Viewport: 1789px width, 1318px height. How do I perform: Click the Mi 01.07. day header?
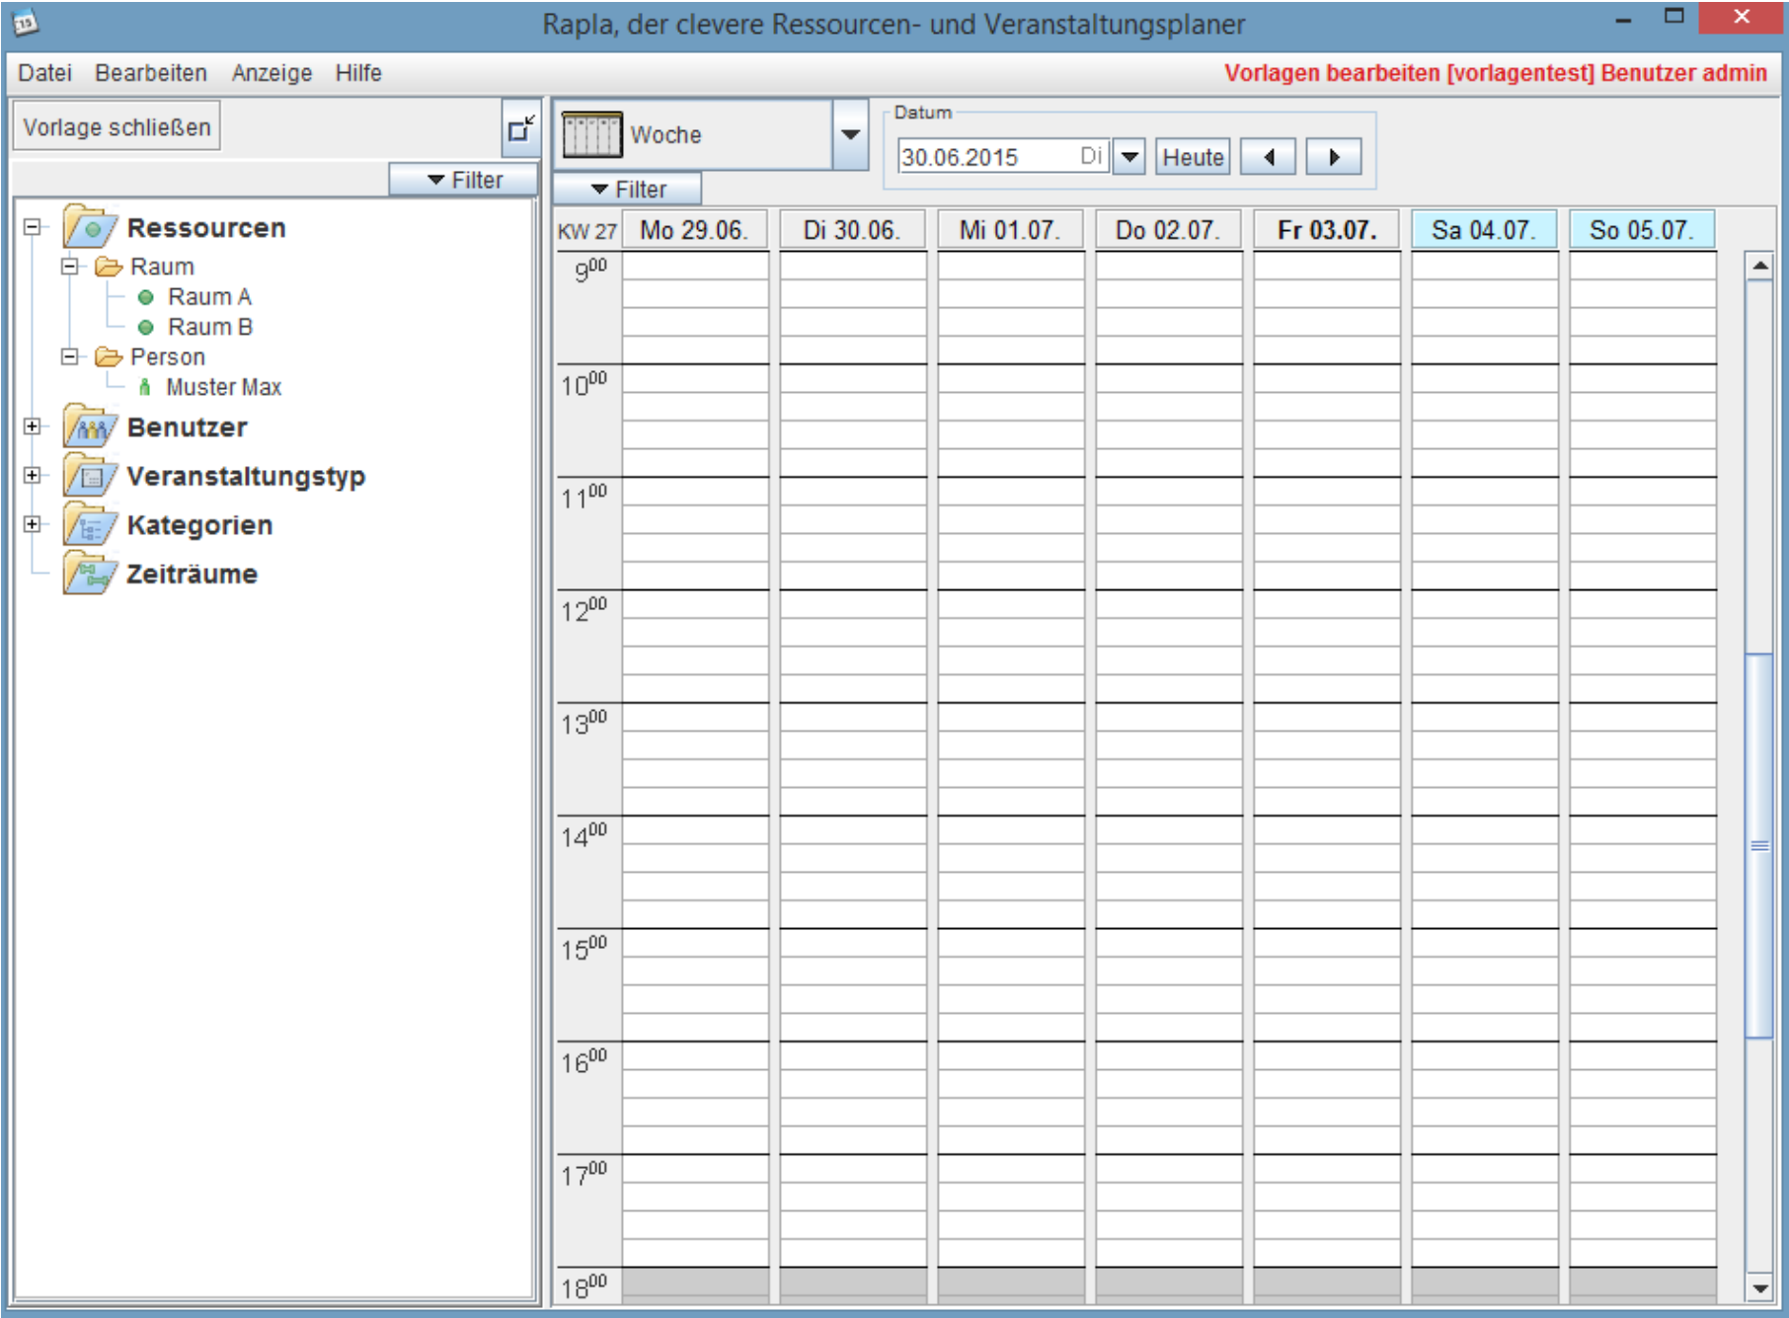click(1010, 230)
